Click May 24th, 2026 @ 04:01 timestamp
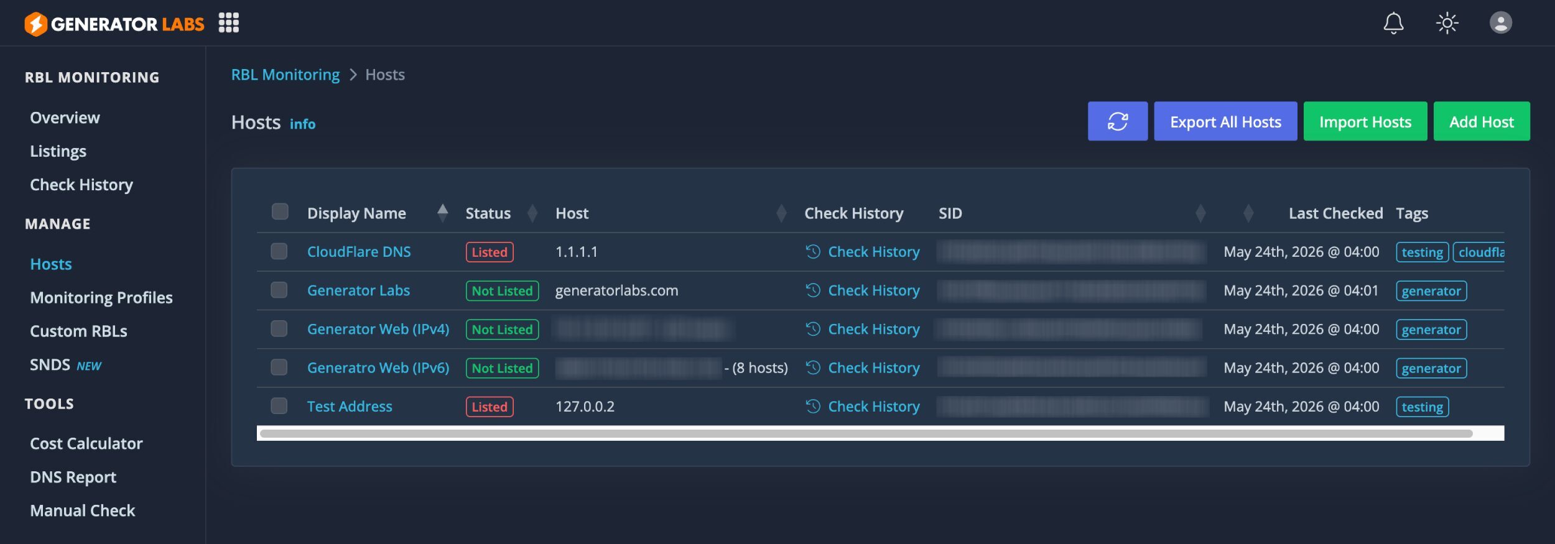 (x=1301, y=290)
